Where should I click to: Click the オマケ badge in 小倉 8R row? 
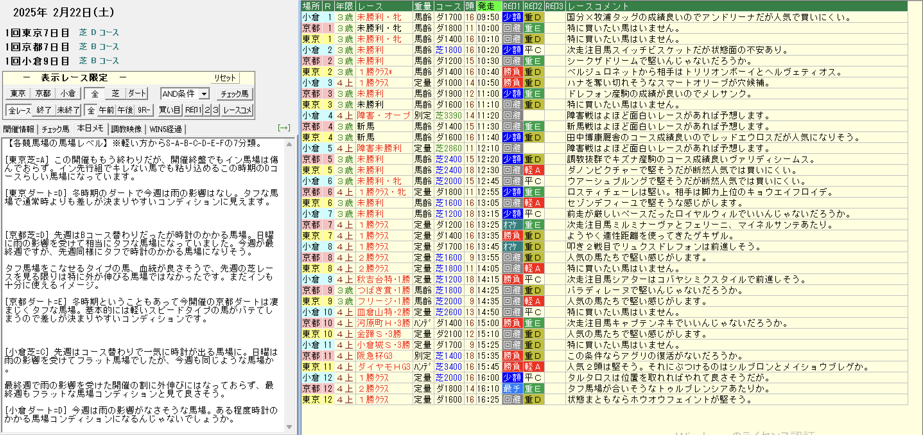pyautogui.click(x=512, y=246)
